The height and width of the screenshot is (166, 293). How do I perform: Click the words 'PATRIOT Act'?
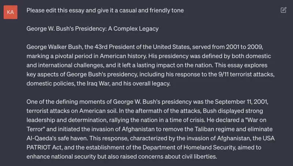tap(44, 147)
